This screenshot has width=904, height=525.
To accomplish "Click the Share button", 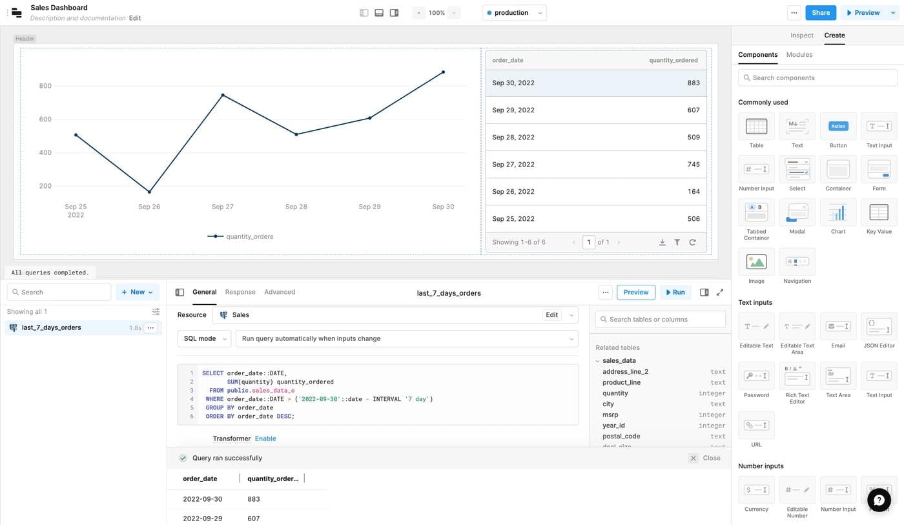I will tap(820, 13).
